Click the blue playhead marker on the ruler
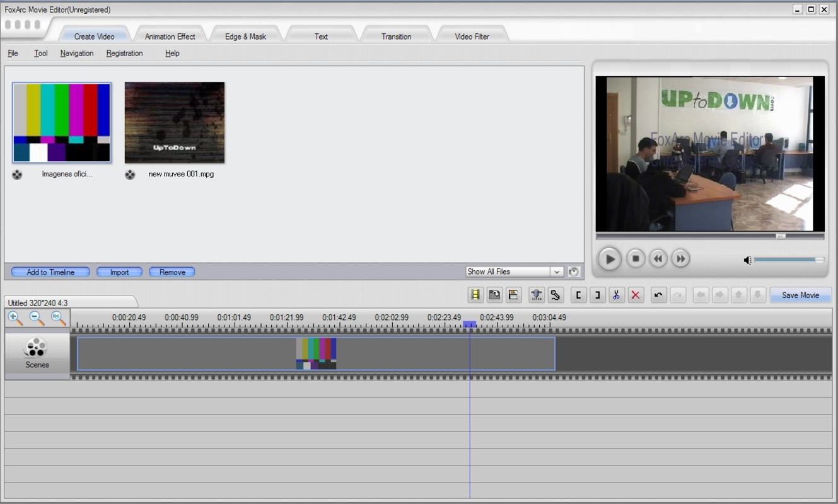The height and width of the screenshot is (504, 838). [469, 324]
